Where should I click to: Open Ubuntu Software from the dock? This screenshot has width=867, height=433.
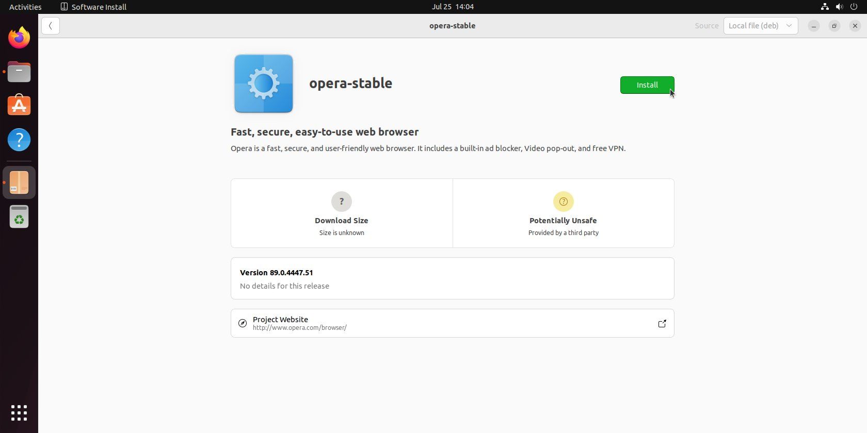click(19, 106)
